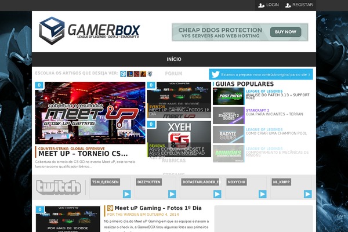Open the Post Patch guide thumbnail
This screenshot has width=348, height=232.
pos(229,96)
